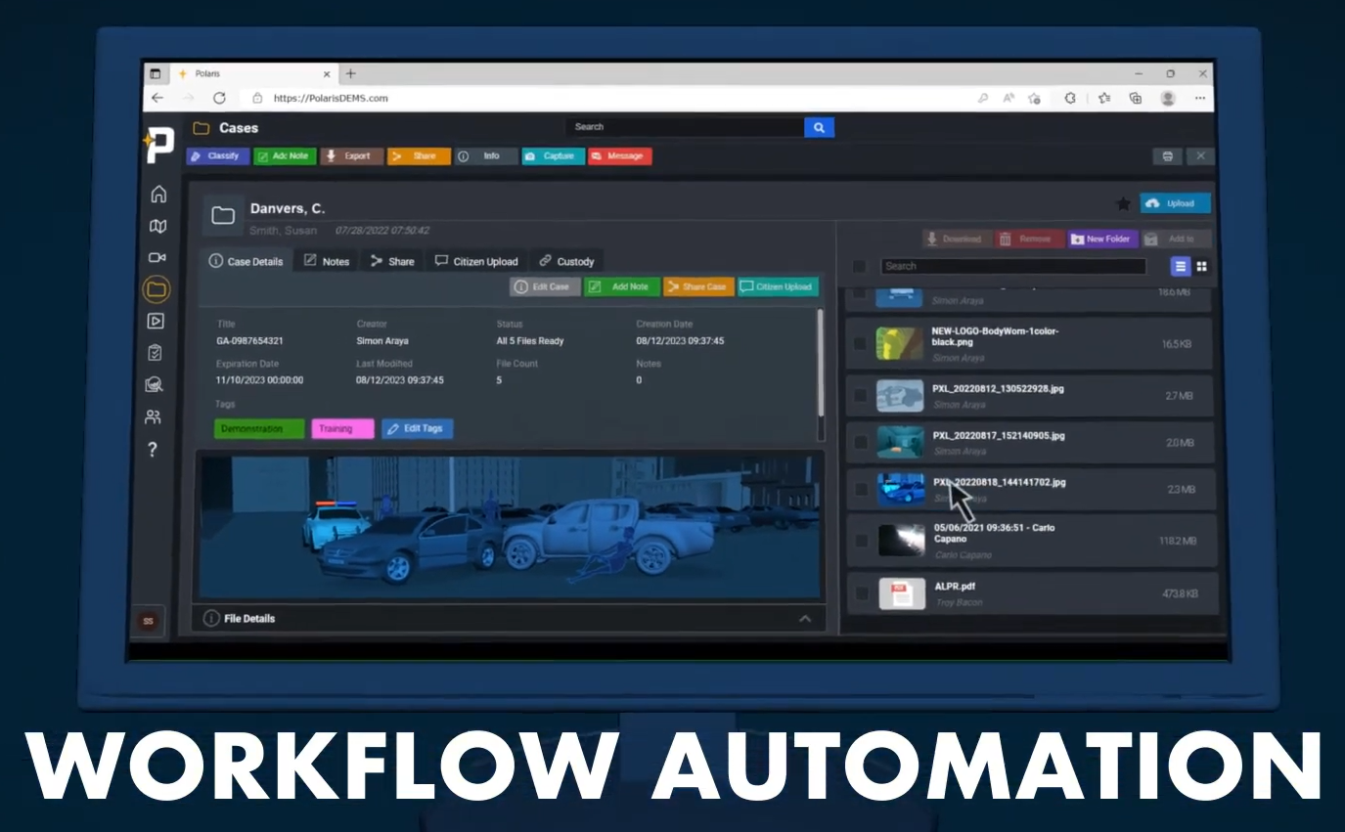Open the ALPR.pdf file thumbnail
The image size is (1345, 832).
902,593
